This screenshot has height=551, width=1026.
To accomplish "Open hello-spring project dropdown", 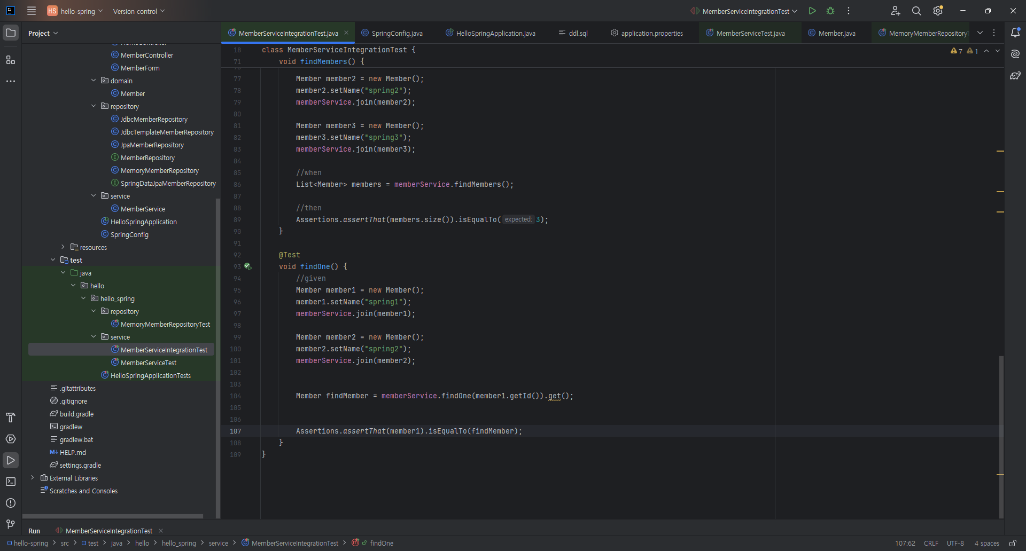I will (75, 11).
